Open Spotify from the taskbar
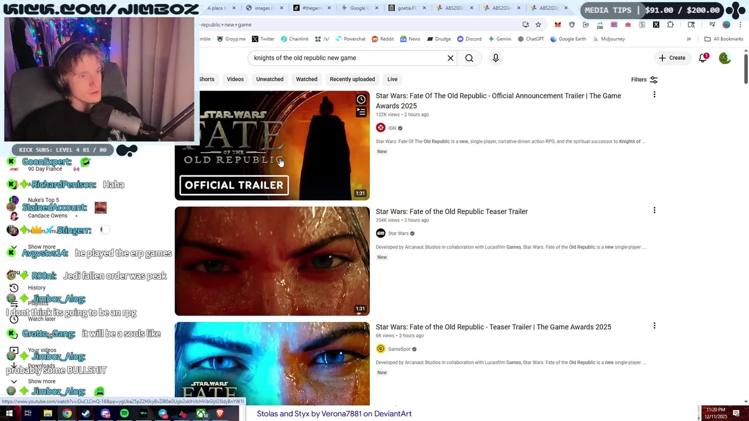 pos(124,413)
